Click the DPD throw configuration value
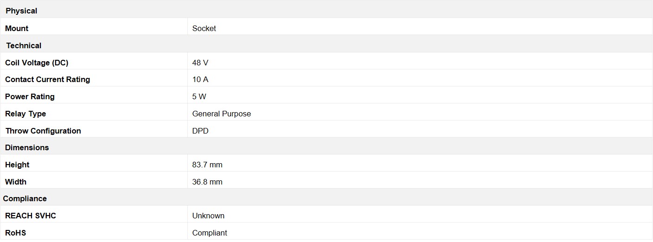Screen dimensions: 653x242 click(200, 131)
